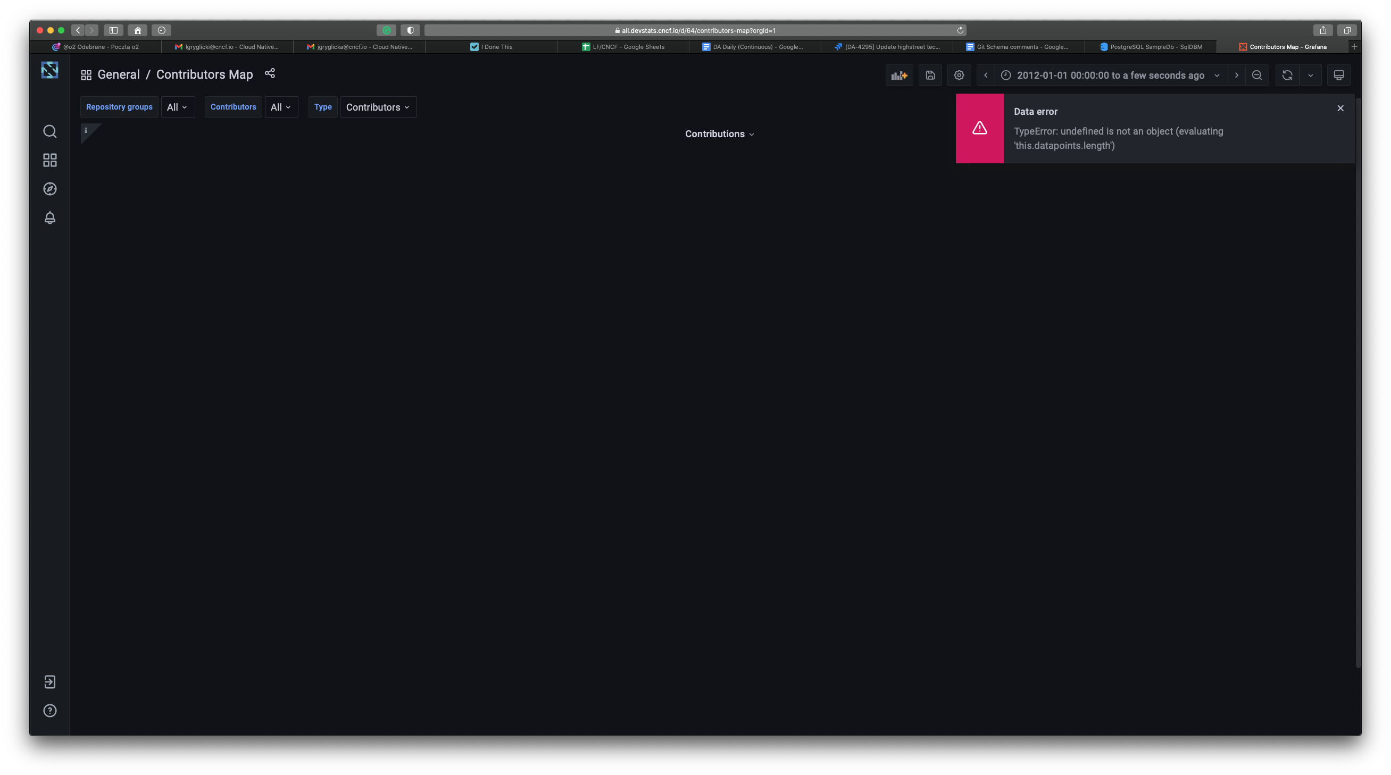The width and height of the screenshot is (1391, 775).
Task: Open the Alerting bell icon
Action: click(49, 218)
